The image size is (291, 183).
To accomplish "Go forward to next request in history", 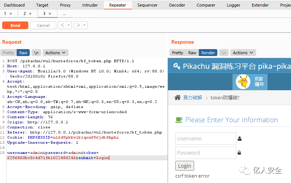I will click(x=78, y=25).
